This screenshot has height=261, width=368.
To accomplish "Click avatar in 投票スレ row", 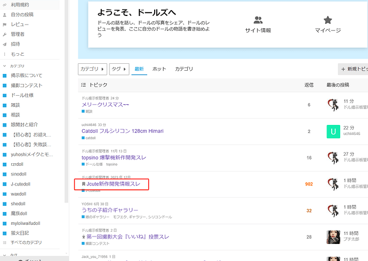I will coord(333,237).
